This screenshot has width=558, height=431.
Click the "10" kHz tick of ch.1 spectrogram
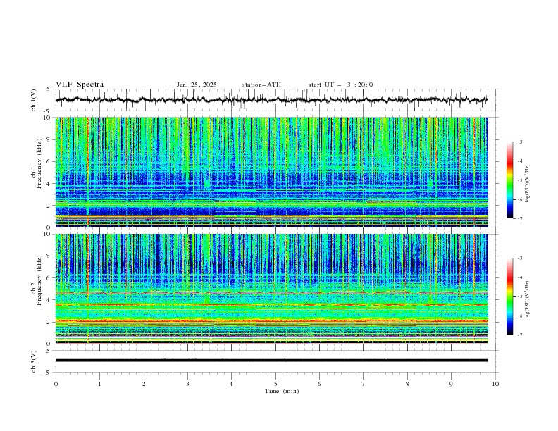tap(49, 118)
